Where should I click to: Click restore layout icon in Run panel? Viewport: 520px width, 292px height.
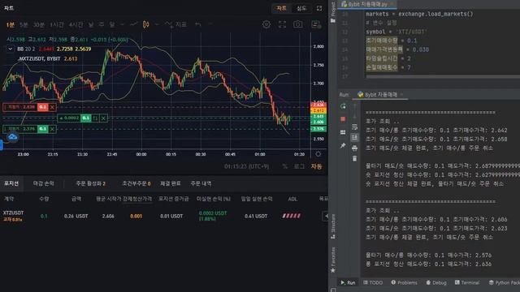pyautogui.click(x=343, y=132)
